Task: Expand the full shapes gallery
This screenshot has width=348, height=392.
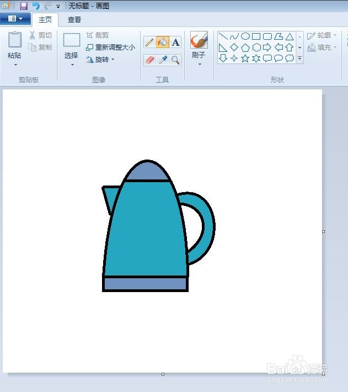Action: click(x=300, y=59)
